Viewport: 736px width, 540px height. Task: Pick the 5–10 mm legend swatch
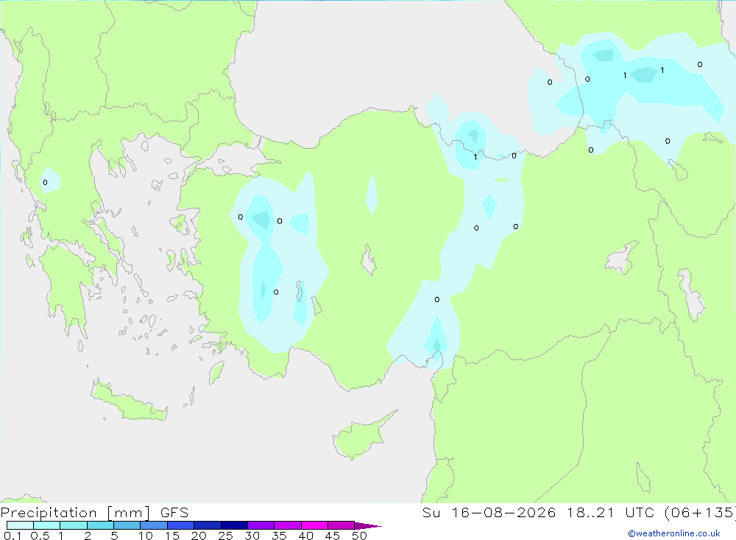(x=127, y=525)
